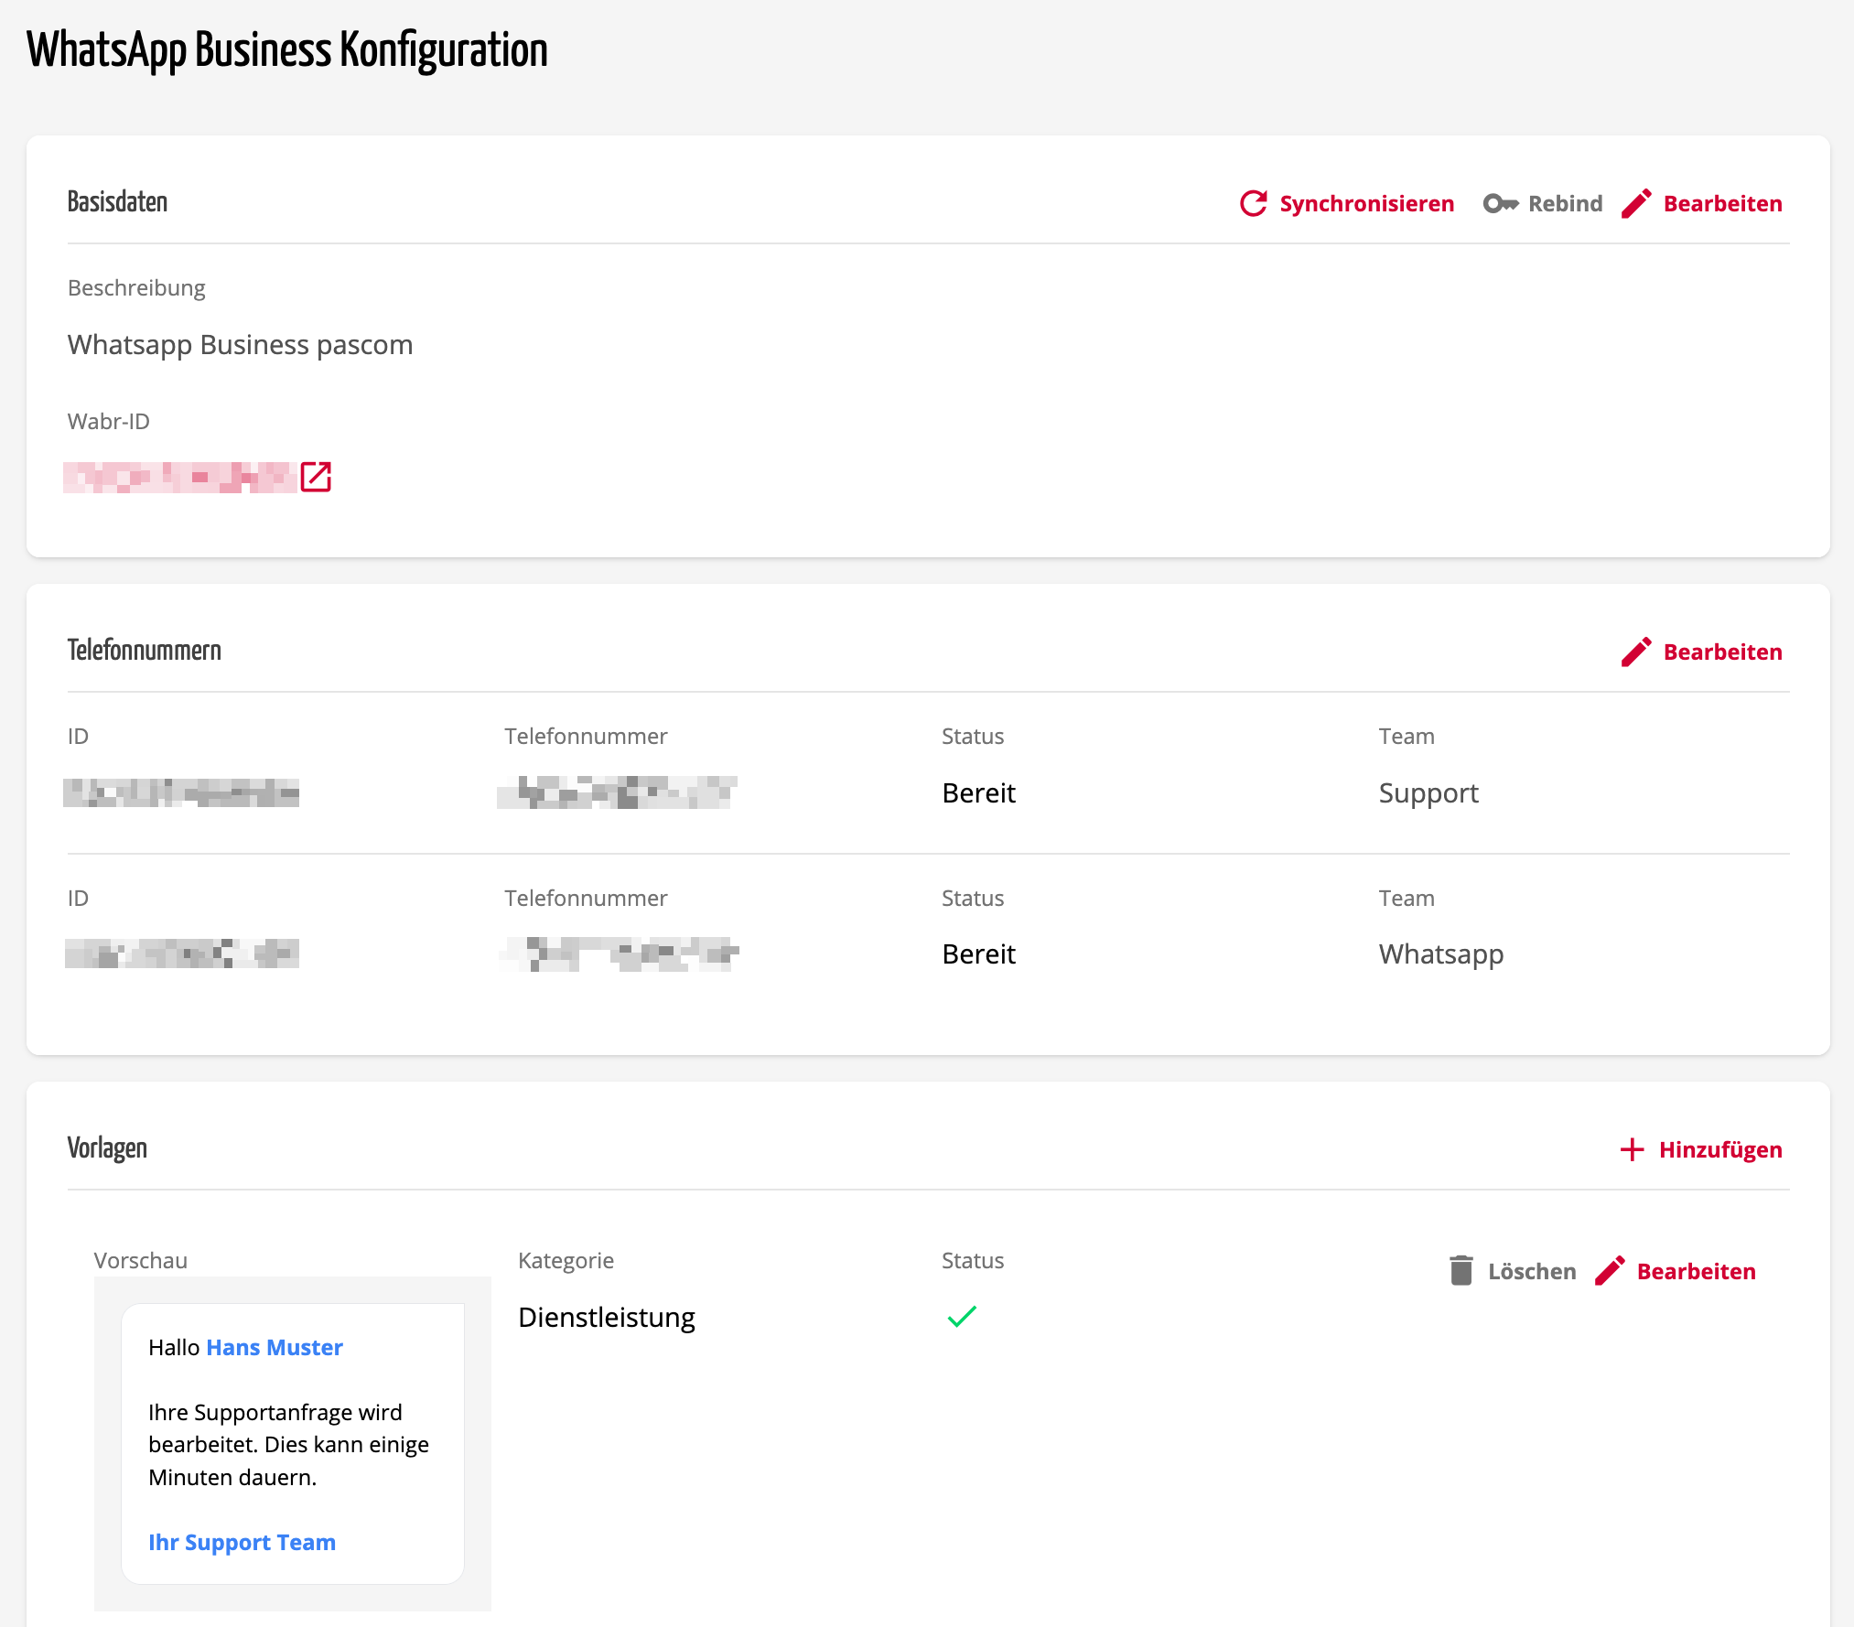The image size is (1854, 1627).
Task: Edit Basisdaten via Bearbeiten text
Action: click(1722, 203)
